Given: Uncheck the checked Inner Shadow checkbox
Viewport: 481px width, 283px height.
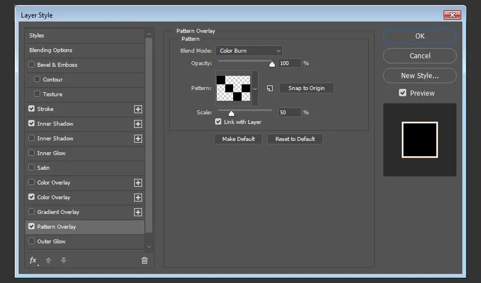Looking at the screenshot, I should pyautogui.click(x=31, y=123).
